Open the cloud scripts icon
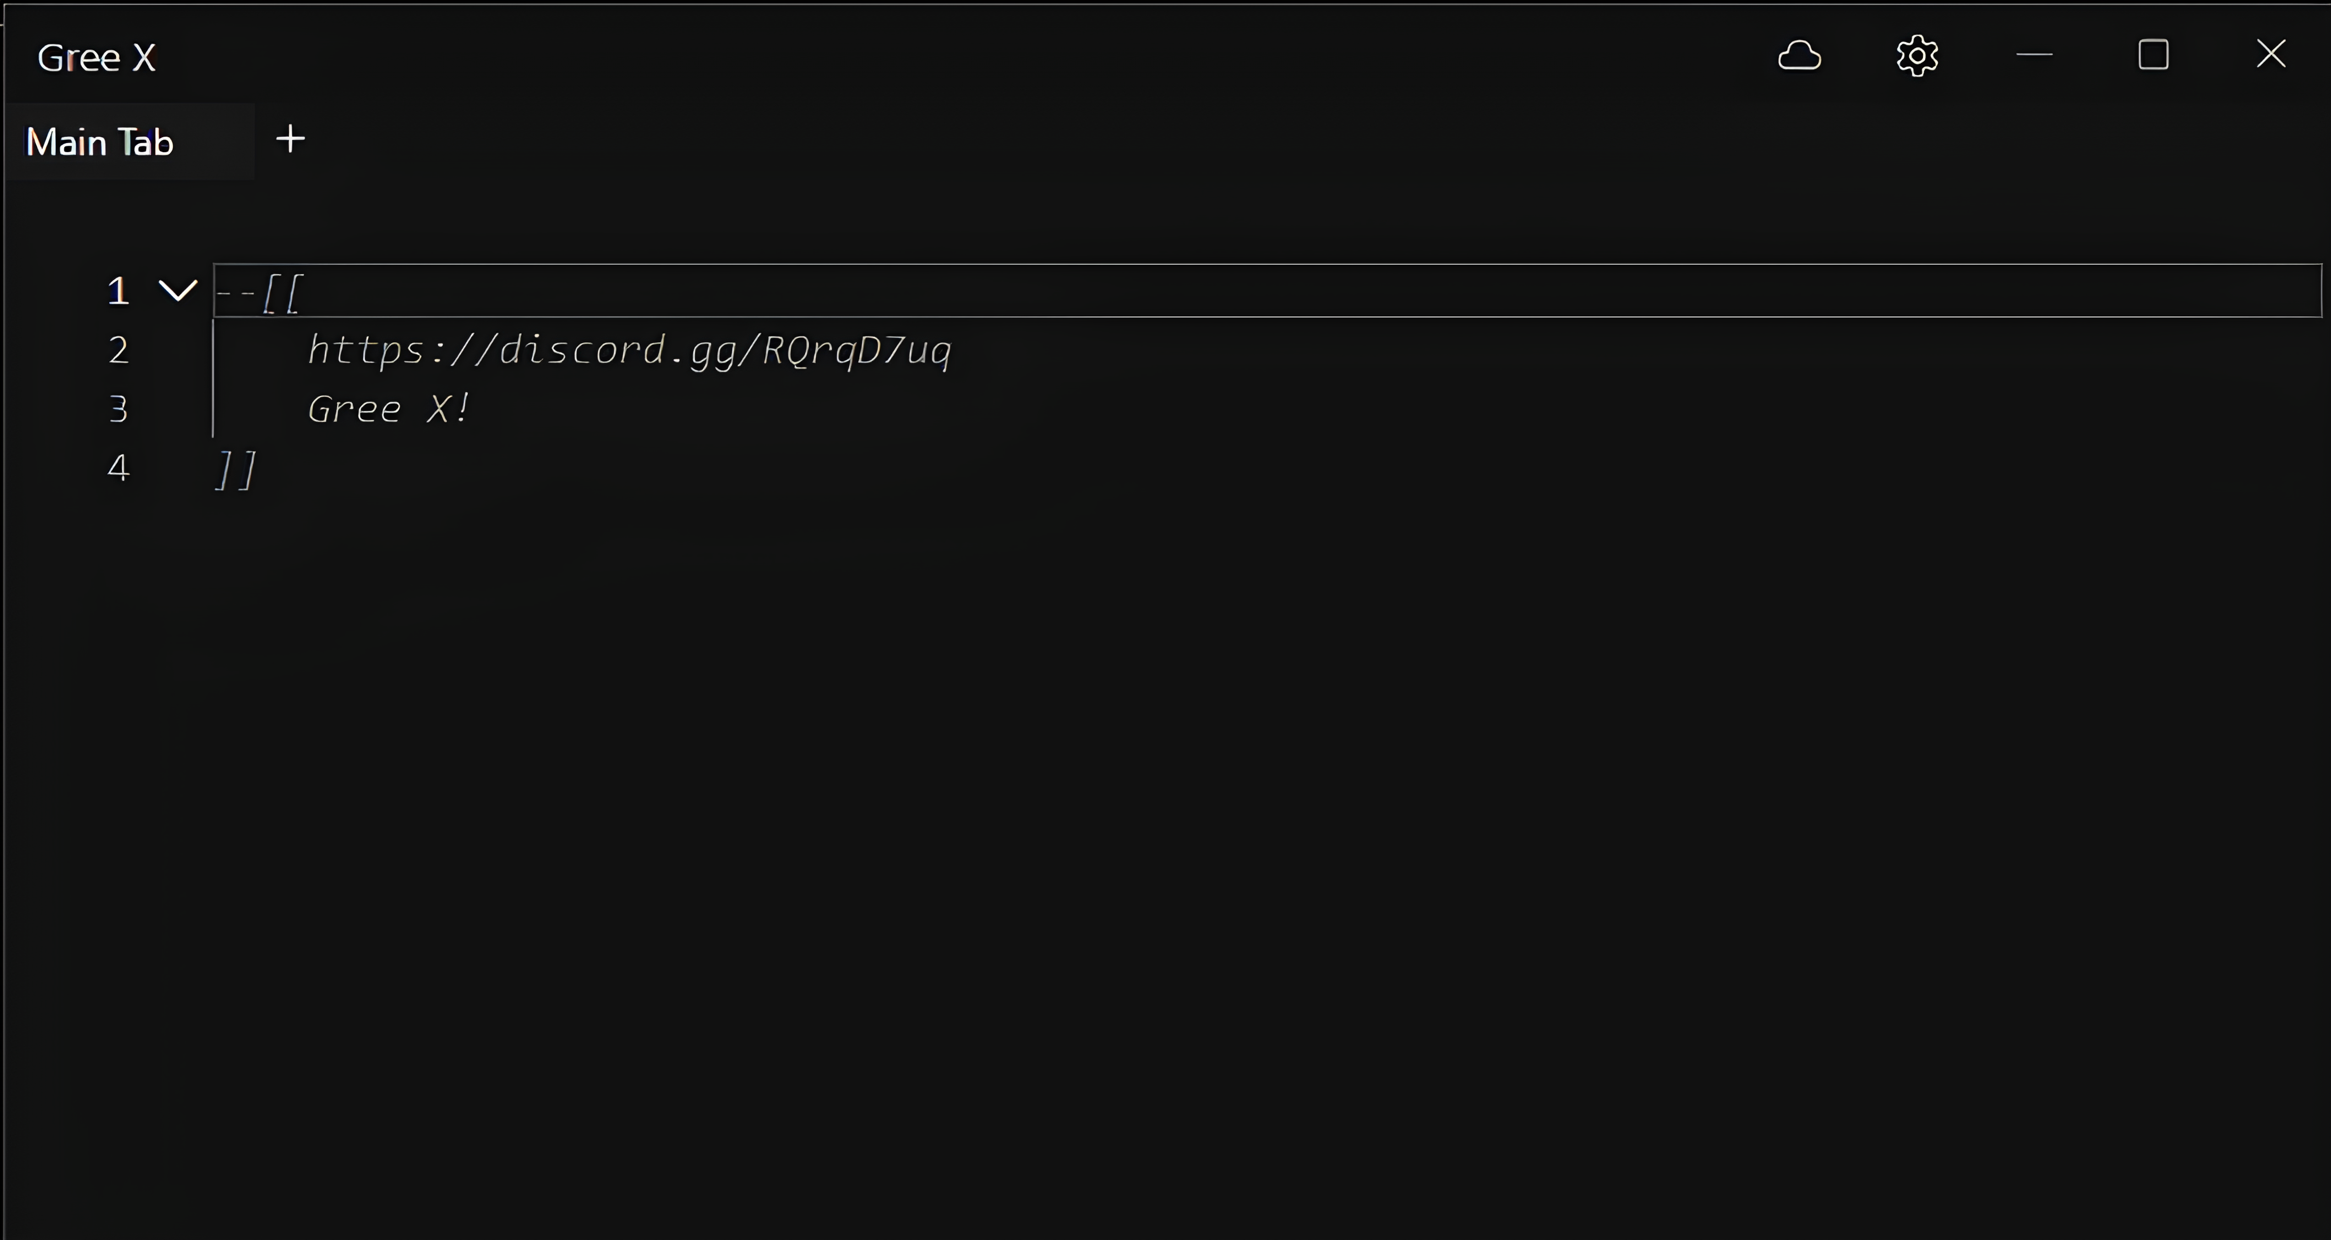The image size is (2331, 1240). [1799, 55]
